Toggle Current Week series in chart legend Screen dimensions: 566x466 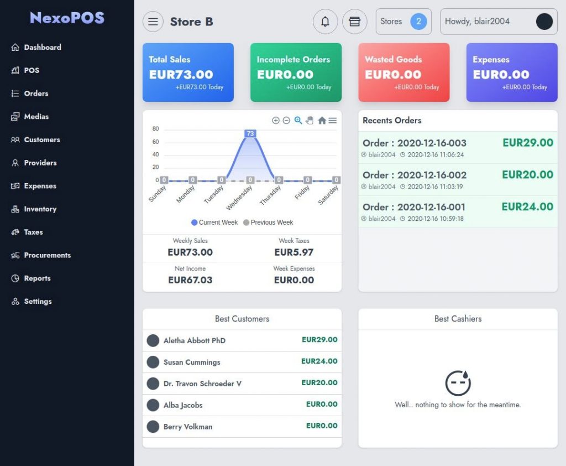(214, 222)
